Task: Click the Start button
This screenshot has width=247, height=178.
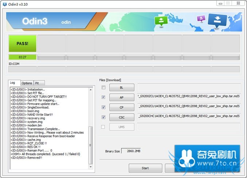Action: pyautogui.click(x=145, y=168)
